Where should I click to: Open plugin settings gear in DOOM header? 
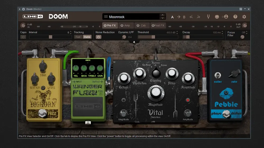coord(244,17)
